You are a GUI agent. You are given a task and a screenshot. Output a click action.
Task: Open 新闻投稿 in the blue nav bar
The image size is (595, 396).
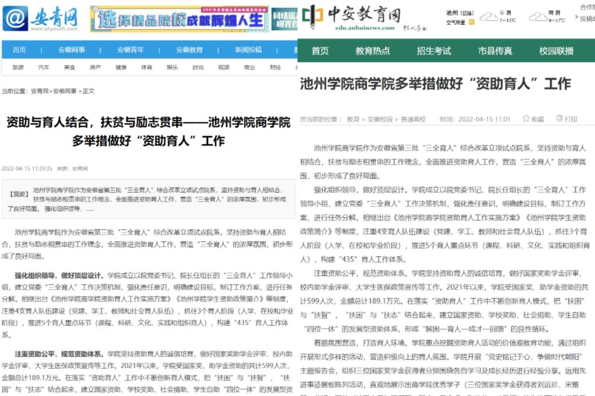pyautogui.click(x=248, y=50)
